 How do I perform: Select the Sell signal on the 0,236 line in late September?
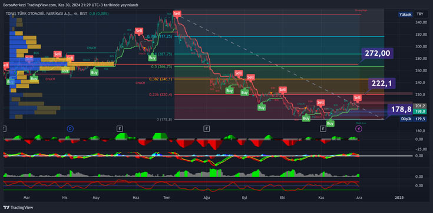point(283,90)
